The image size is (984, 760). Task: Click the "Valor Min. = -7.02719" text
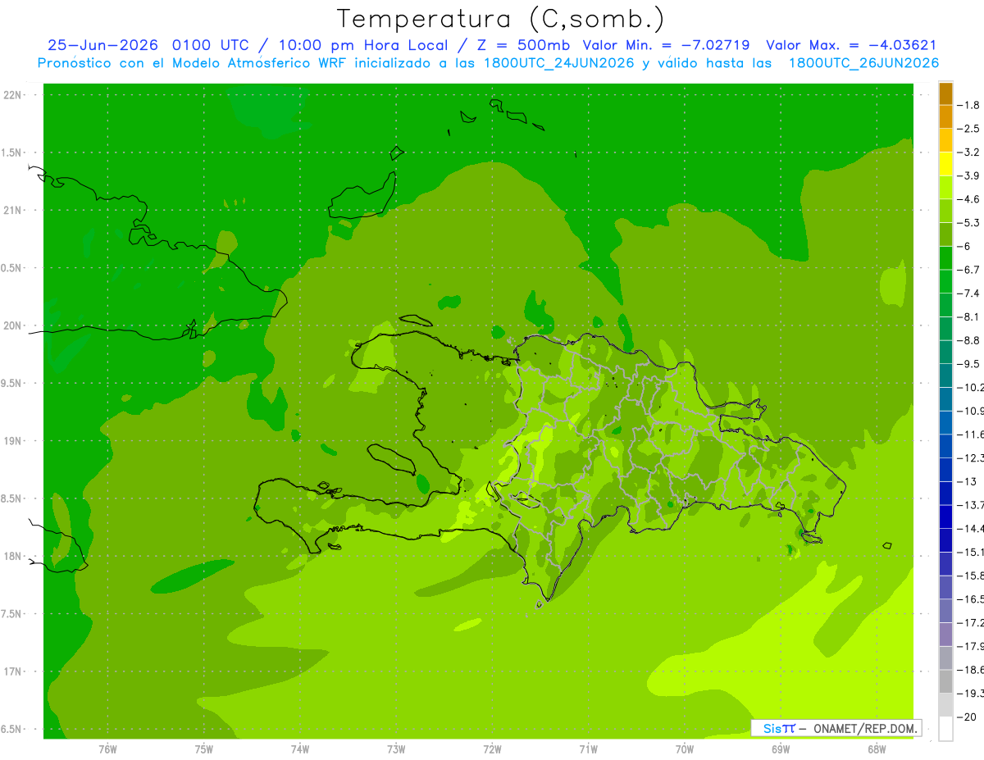point(666,45)
